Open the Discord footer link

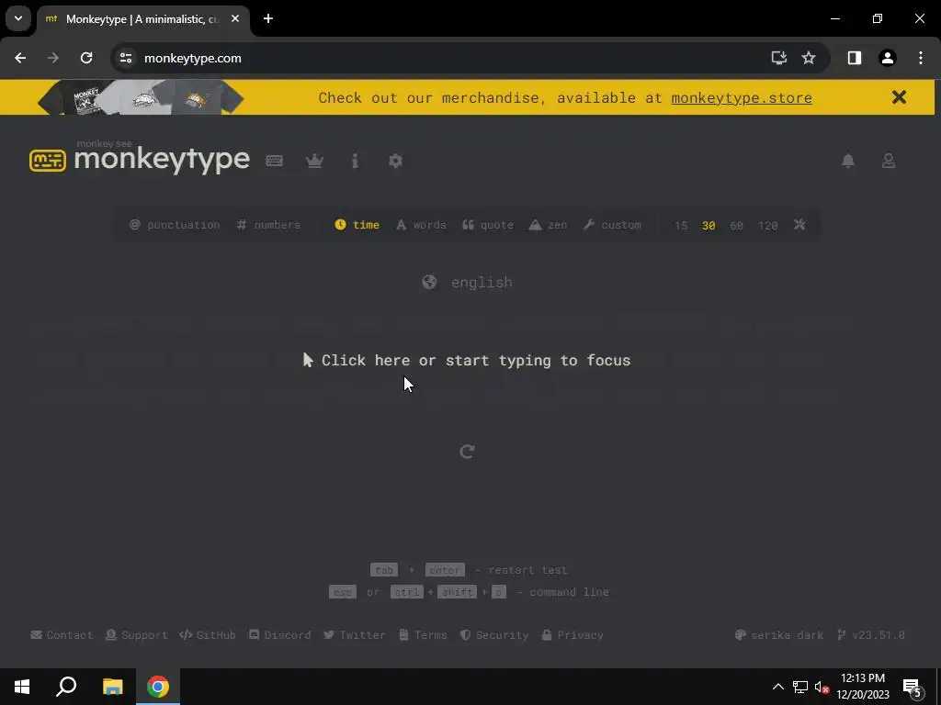click(x=279, y=635)
